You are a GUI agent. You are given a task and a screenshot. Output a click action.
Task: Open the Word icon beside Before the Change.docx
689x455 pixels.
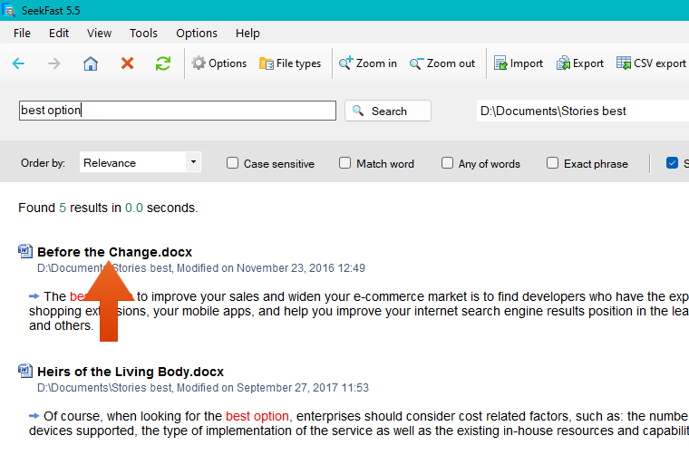25,251
